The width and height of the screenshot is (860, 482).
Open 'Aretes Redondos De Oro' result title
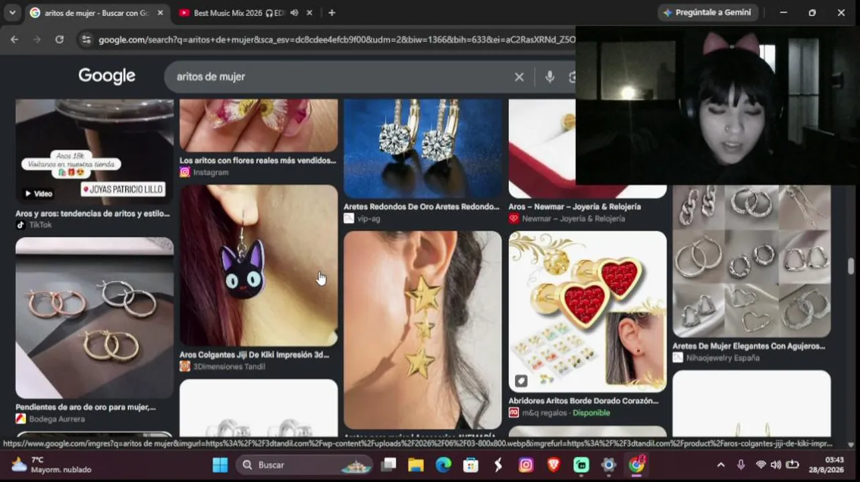[421, 207]
